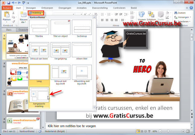Click the Zoeken find icon
195x135 pixels.
176,13
